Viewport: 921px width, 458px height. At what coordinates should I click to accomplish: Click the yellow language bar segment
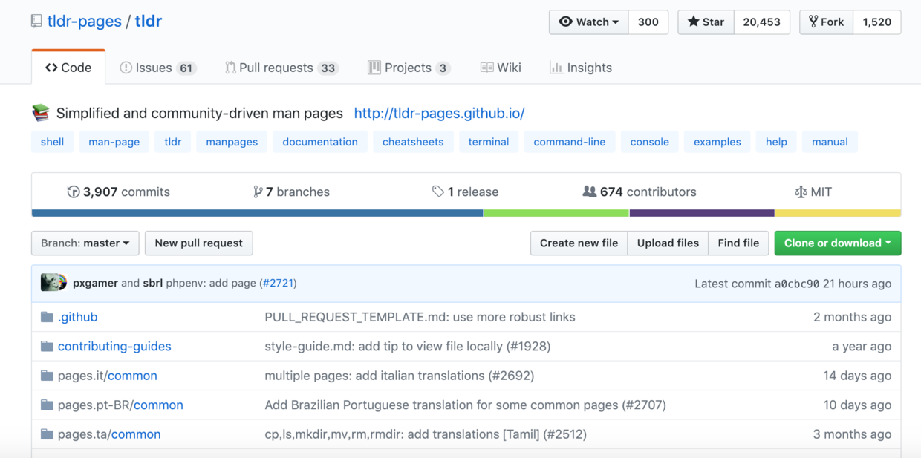tap(838, 213)
